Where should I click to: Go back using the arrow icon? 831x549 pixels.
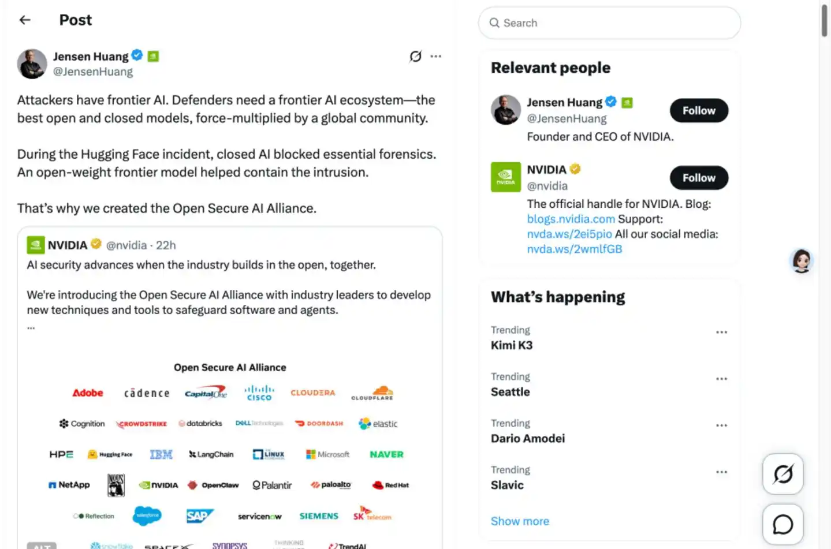[x=25, y=20]
